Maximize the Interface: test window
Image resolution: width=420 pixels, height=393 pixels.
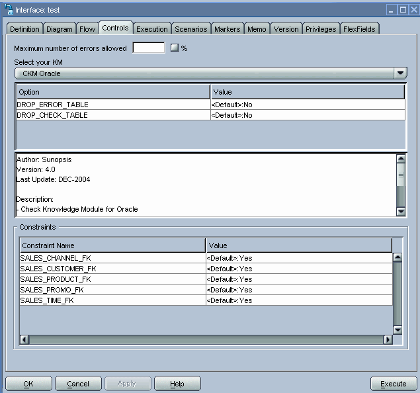click(403, 10)
